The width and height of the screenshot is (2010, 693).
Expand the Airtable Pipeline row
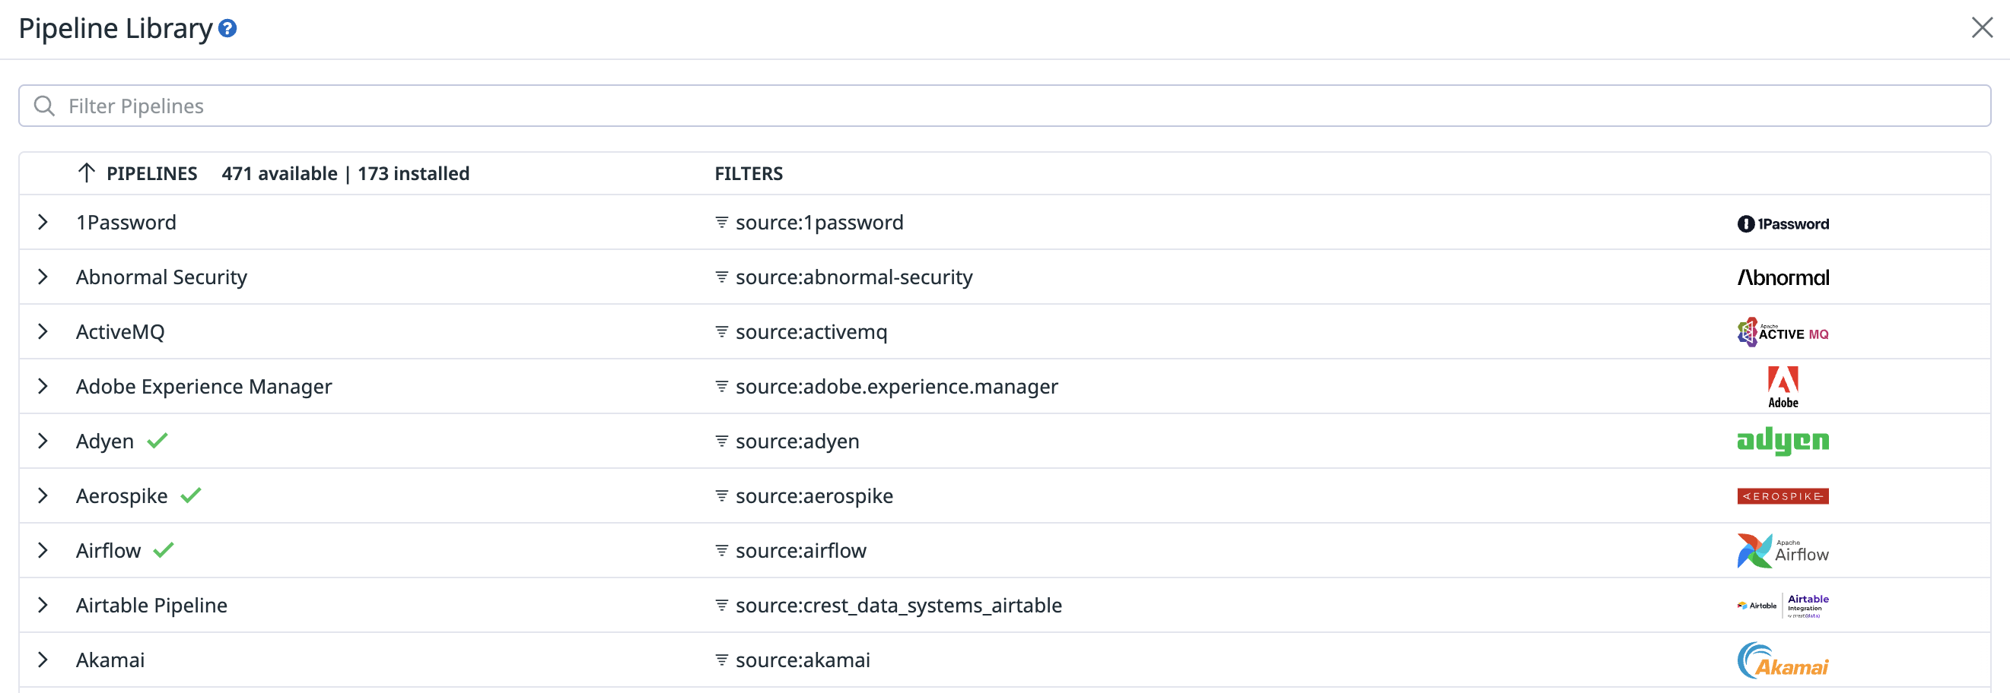click(43, 606)
